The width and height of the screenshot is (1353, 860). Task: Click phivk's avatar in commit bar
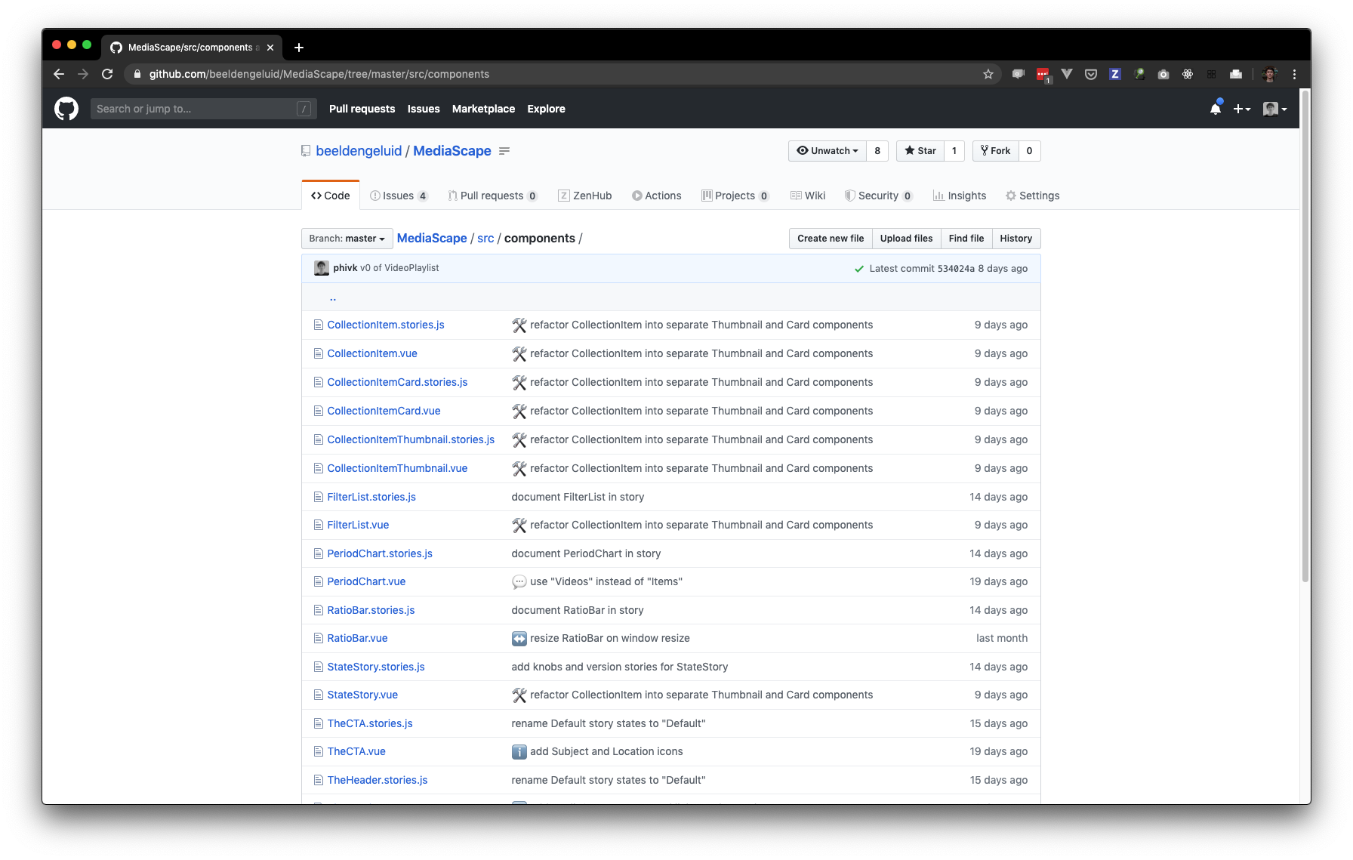(322, 268)
